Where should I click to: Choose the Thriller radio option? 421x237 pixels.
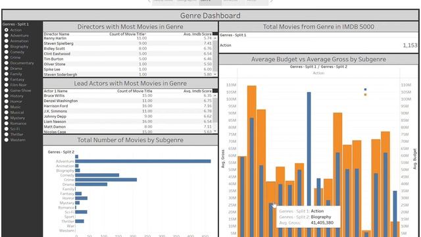[7, 134]
